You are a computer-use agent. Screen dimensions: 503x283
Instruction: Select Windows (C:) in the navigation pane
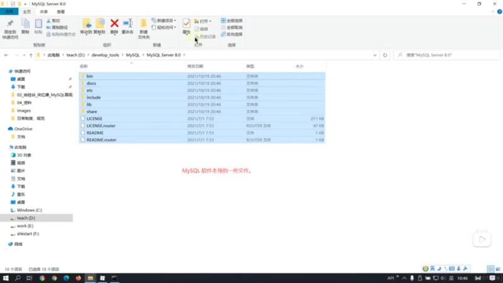(26, 210)
